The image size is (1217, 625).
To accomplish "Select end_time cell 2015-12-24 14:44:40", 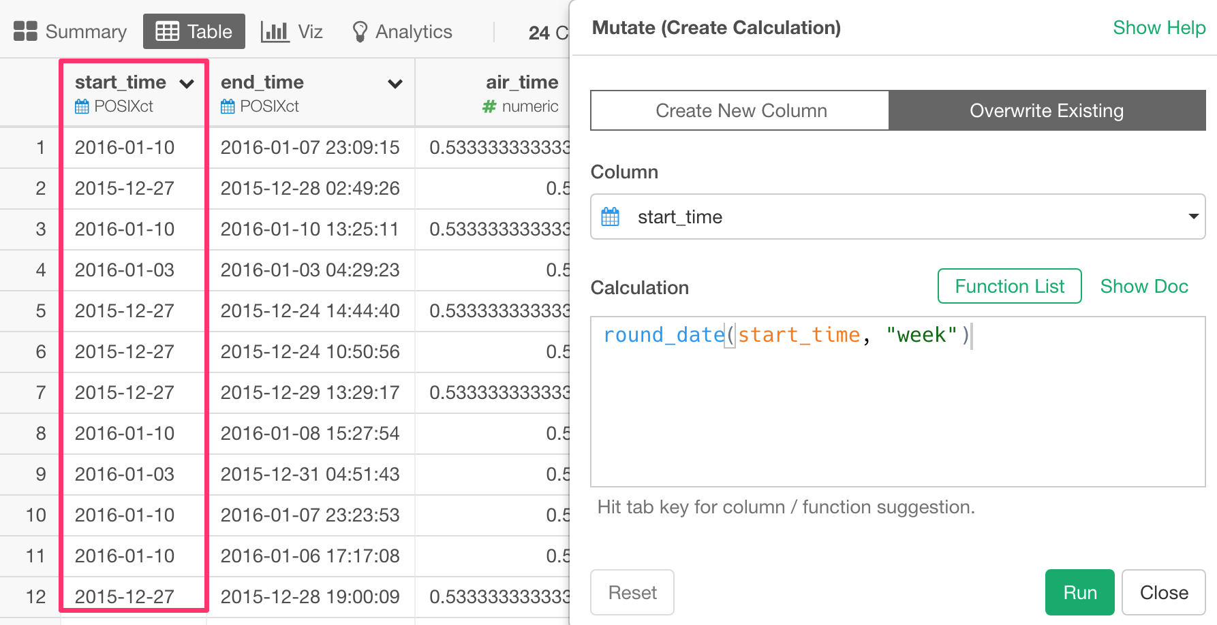I will [x=310, y=310].
